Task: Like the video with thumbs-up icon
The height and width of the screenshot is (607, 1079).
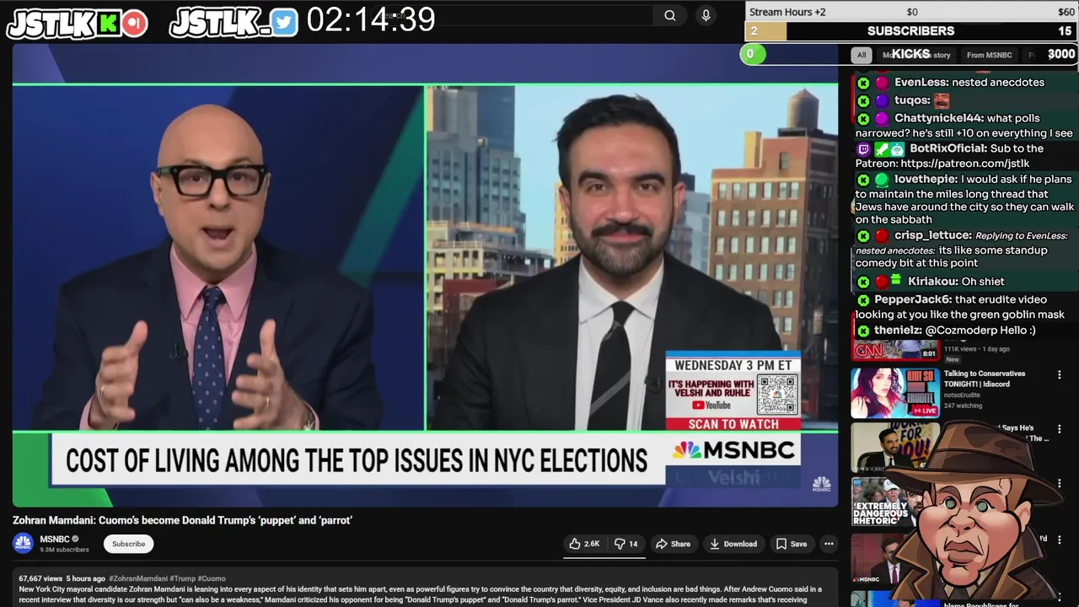Action: tap(584, 544)
